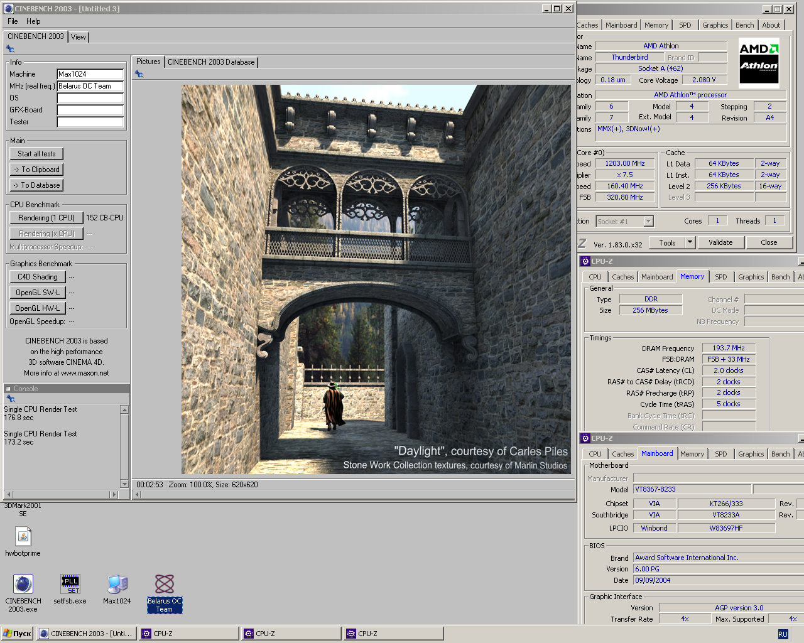Select the CINEBENCH 2003 tab
Screen dimensions: 804x643
tap(36, 36)
